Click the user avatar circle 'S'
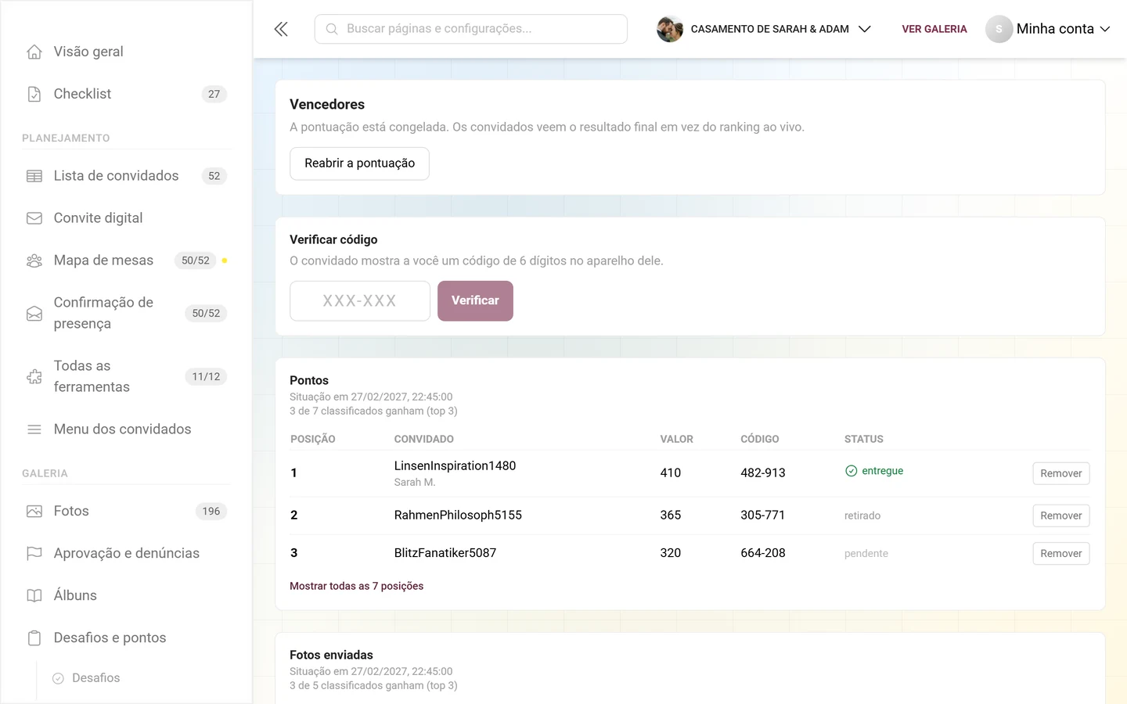The height and width of the screenshot is (704, 1127). pyautogui.click(x=999, y=29)
